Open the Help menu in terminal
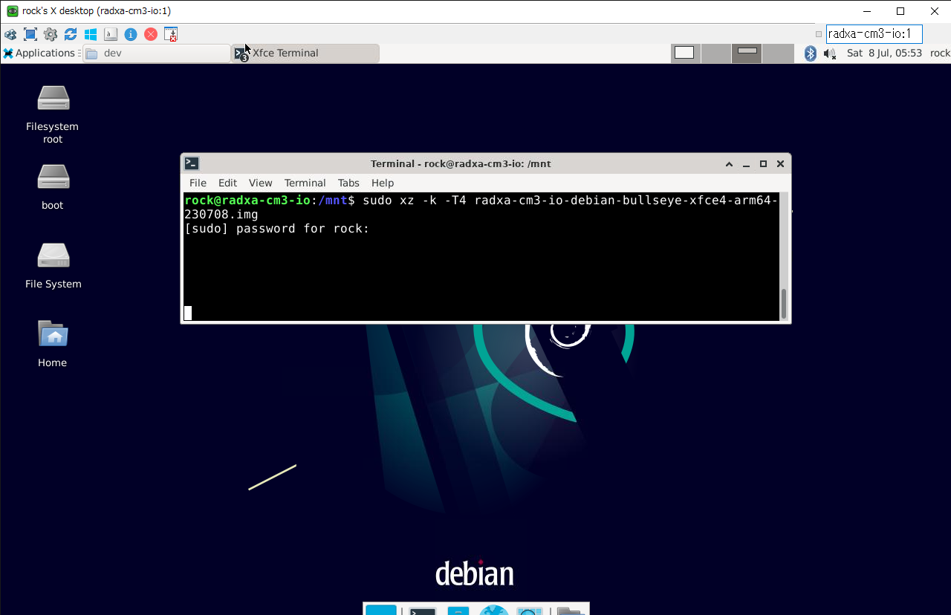The height and width of the screenshot is (615, 951). coord(383,183)
